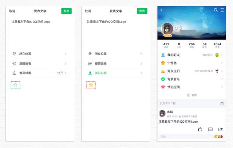This screenshot has height=148, width=233.
Task: Share the post using the forward icon
Action: coord(221,129)
